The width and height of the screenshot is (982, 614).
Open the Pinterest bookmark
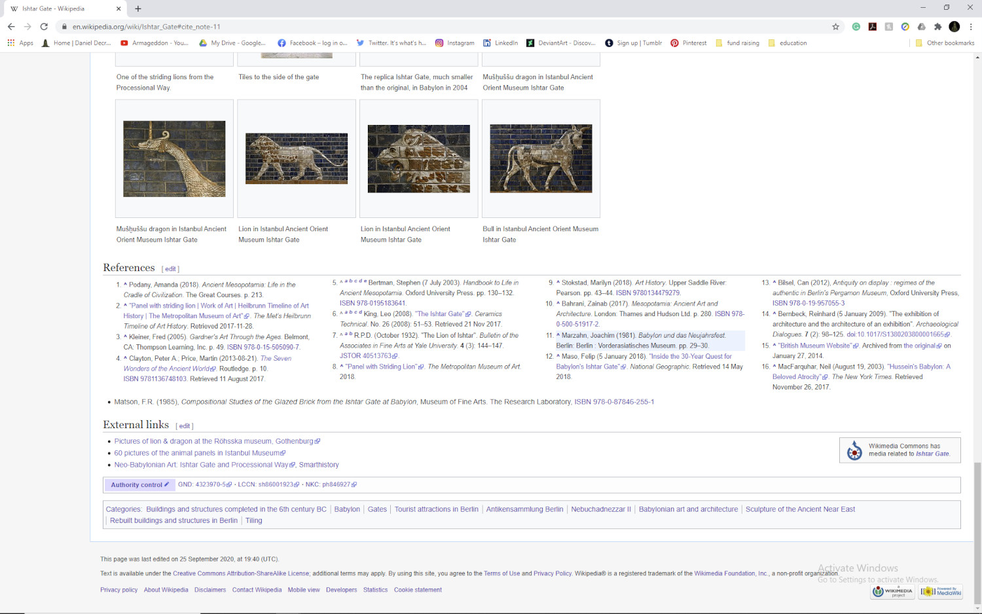click(688, 43)
